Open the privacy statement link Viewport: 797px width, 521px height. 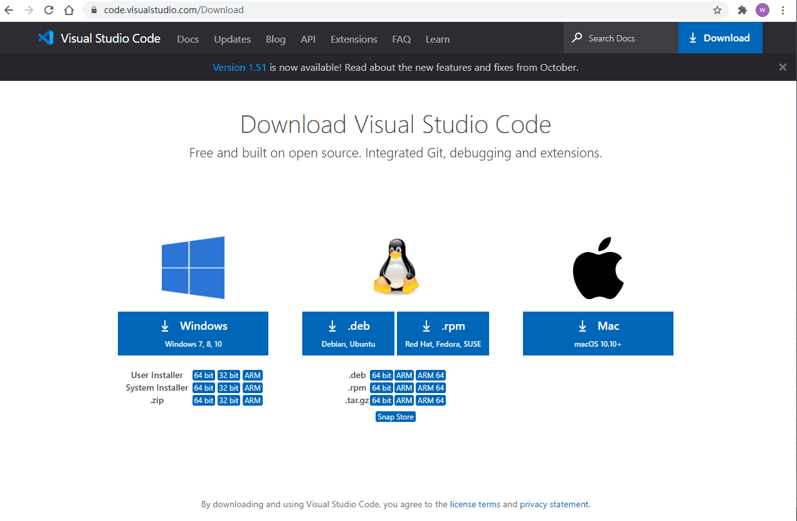554,504
